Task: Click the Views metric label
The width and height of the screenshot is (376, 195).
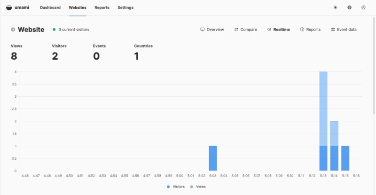Action: (16, 46)
